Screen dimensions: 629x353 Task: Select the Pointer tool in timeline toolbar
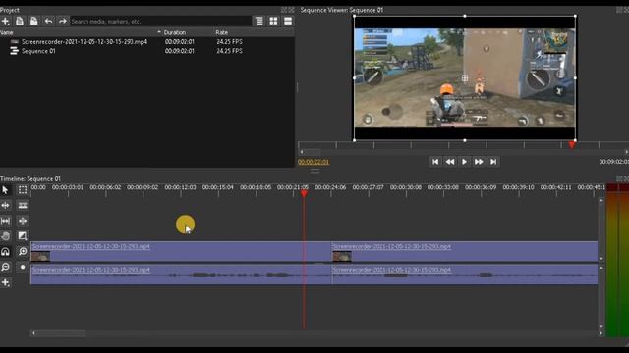tap(5, 189)
